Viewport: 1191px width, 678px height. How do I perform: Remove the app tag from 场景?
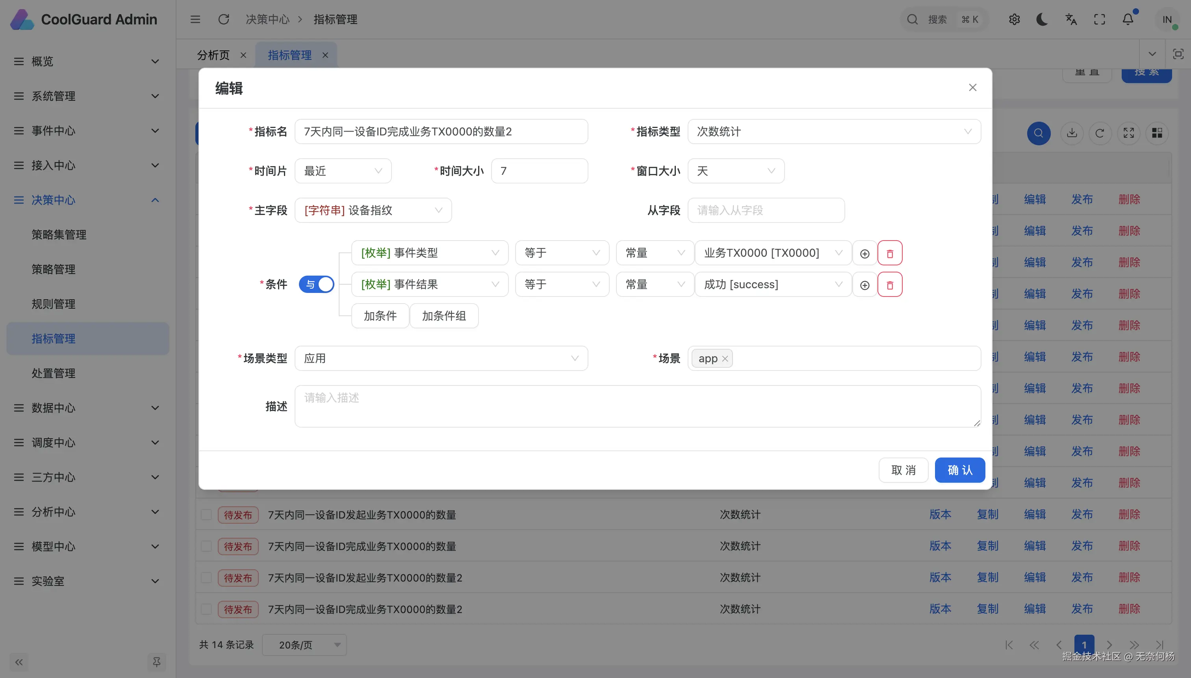(x=725, y=359)
